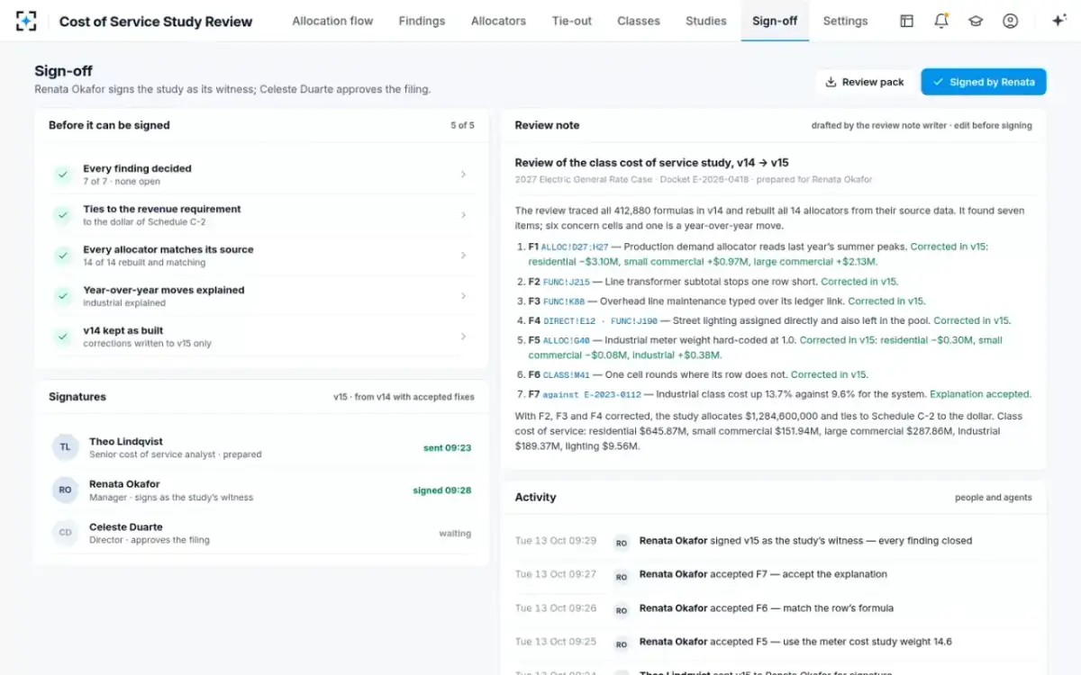Click the check icon beside Year-over-year moves explained
1081x675 pixels.
click(x=62, y=296)
